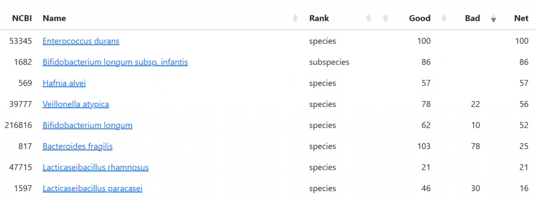This screenshot has height=200, width=535.
Task: Click the Good header text
Action: pos(420,18)
